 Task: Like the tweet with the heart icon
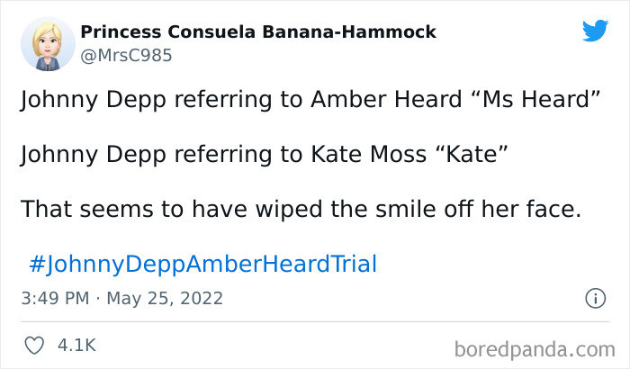pos(34,346)
